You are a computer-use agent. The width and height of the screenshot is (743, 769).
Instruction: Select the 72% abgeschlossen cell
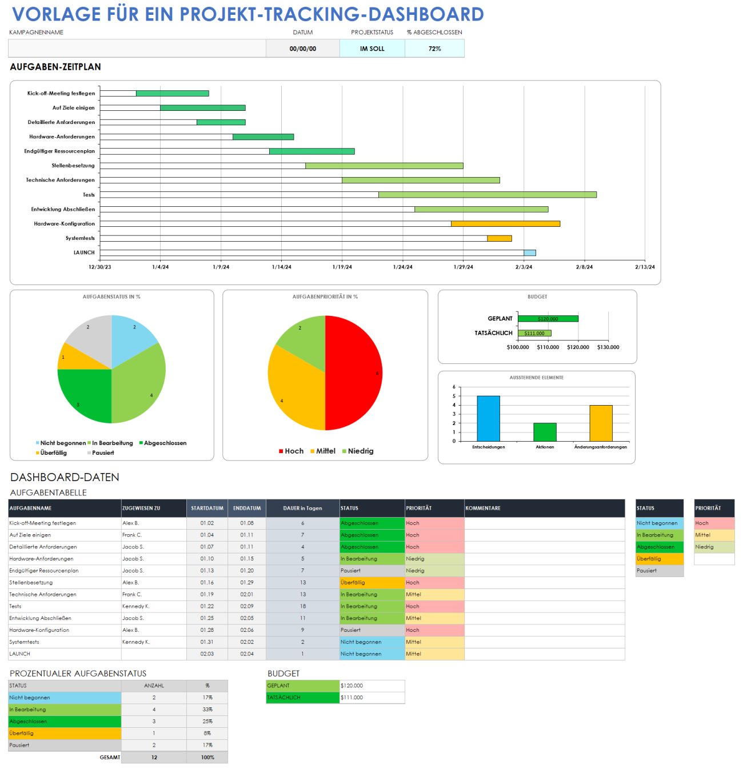coord(434,49)
